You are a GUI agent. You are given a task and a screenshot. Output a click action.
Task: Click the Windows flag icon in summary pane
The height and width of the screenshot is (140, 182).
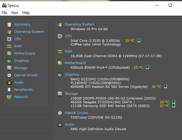[60, 25]
